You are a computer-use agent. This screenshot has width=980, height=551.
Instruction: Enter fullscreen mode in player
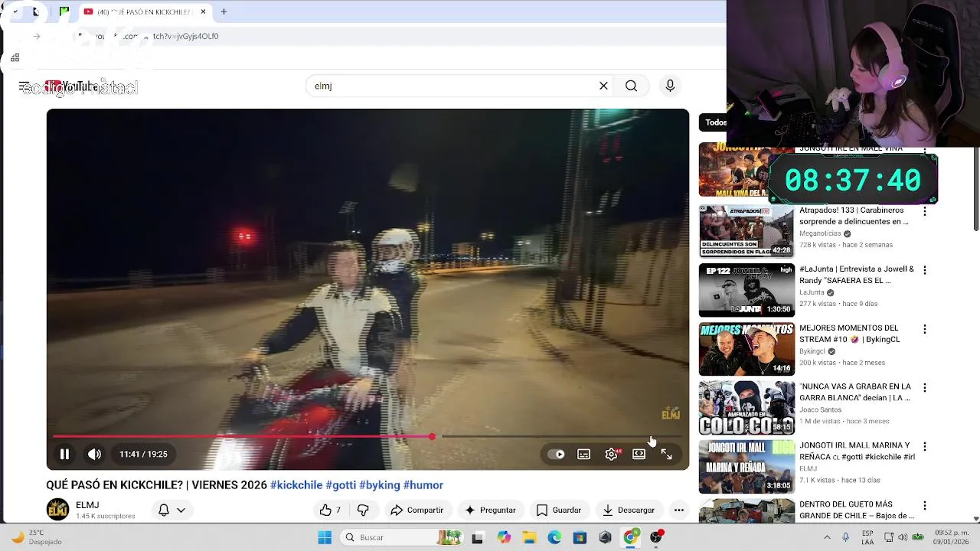click(x=666, y=454)
